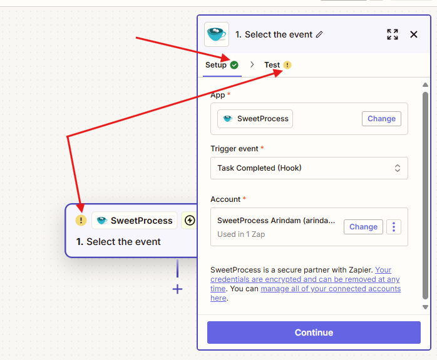Click the warning icon on the trigger node
Image resolution: width=437 pixels, height=360 pixels.
81,220
